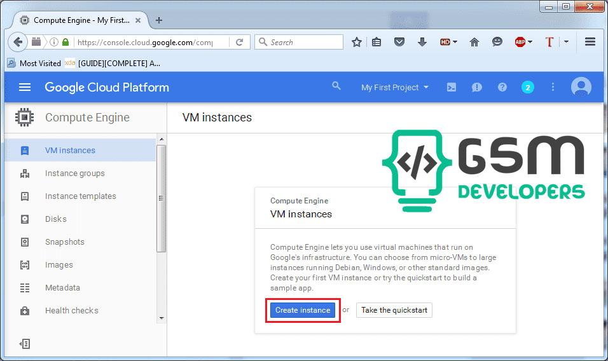Screen dimensions: 608x361
Task: Select the Compute Engine - My First tab
Action: pyautogui.click(x=80, y=20)
